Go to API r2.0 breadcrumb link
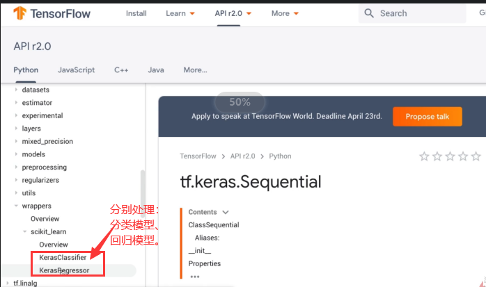This screenshot has width=486, height=287. click(x=243, y=156)
